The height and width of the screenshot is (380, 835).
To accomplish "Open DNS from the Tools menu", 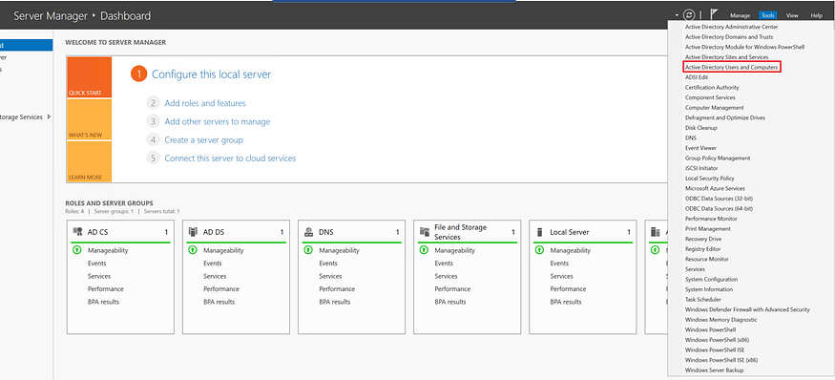I will pos(691,138).
